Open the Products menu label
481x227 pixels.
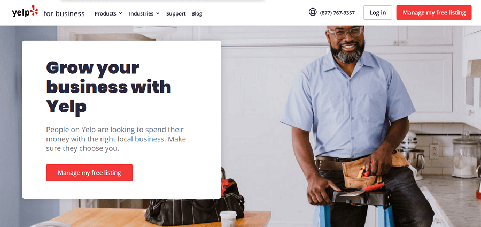(105, 13)
